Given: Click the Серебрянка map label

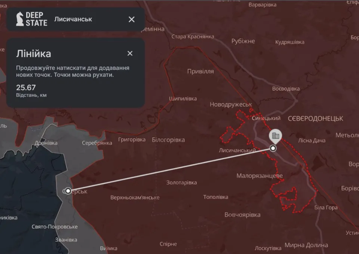Looking at the screenshot, I should (x=97, y=143).
